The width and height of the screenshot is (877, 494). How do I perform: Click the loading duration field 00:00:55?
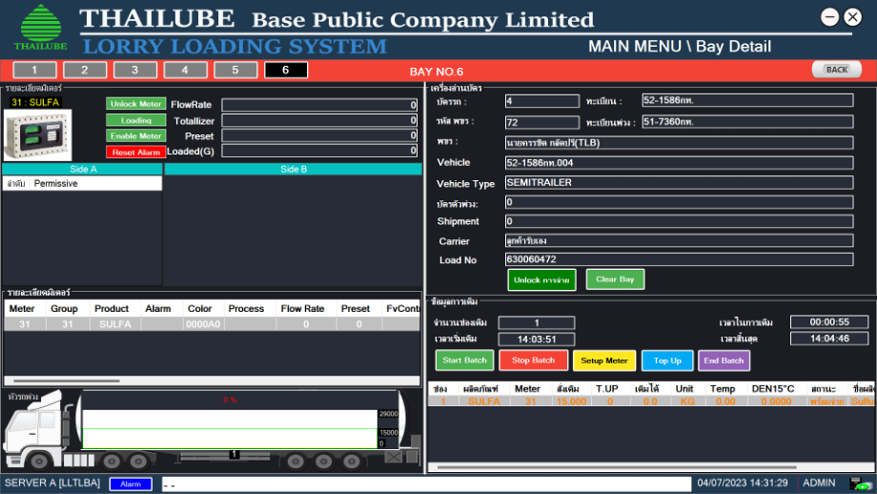tap(829, 321)
